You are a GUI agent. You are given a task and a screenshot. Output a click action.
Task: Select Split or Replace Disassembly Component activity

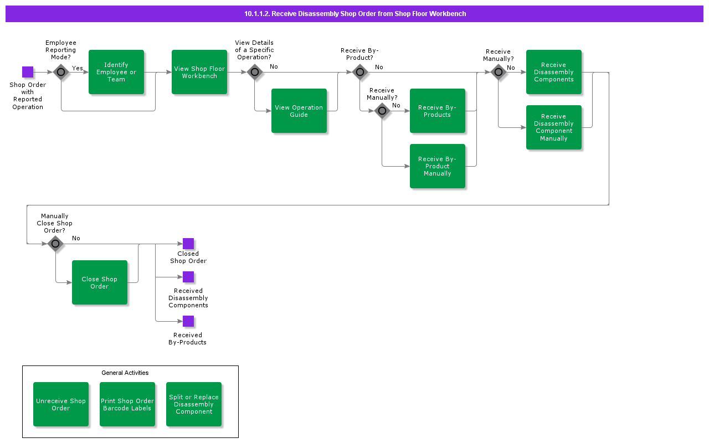click(194, 404)
